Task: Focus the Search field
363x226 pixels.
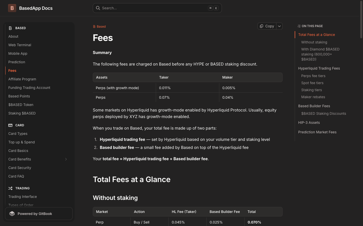Action: tap(157, 8)
